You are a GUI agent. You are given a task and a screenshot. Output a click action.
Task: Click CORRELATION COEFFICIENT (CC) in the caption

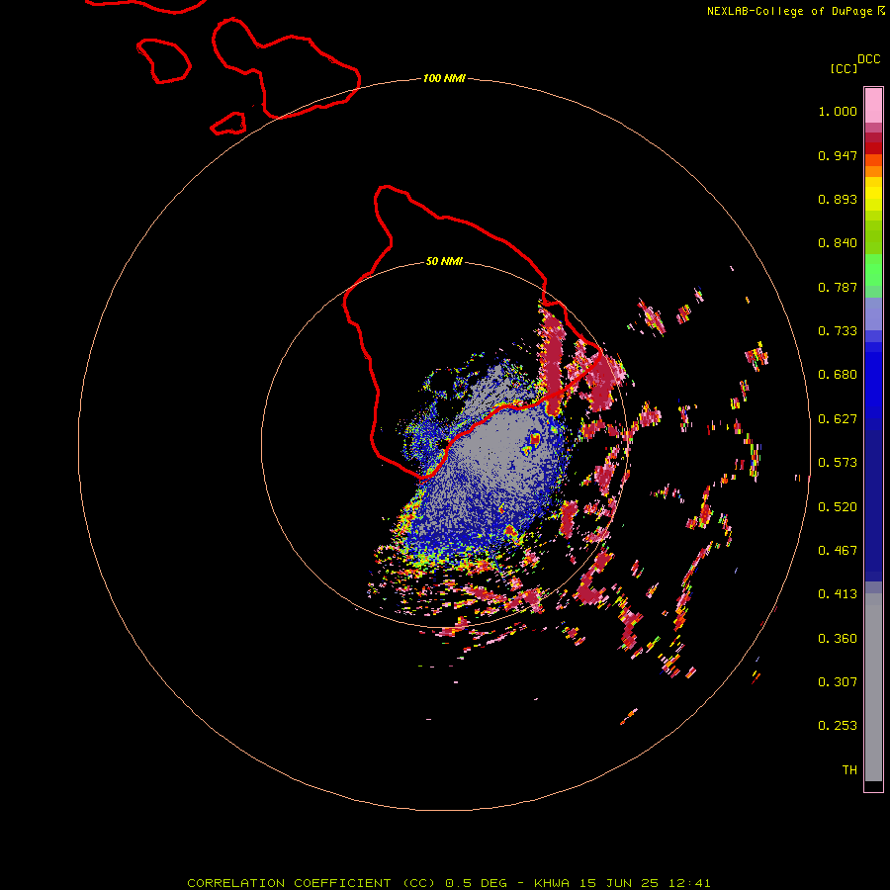(x=311, y=883)
